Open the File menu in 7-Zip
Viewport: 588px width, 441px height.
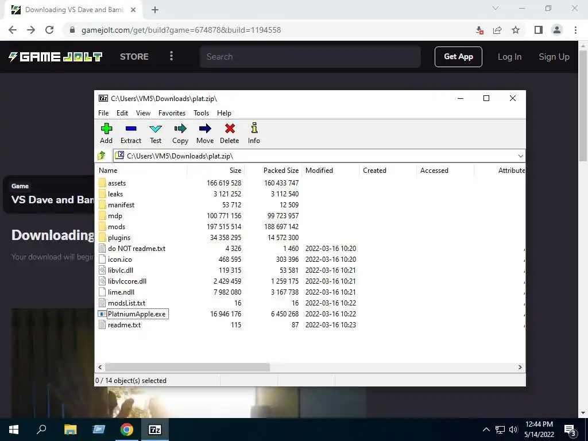pyautogui.click(x=103, y=113)
